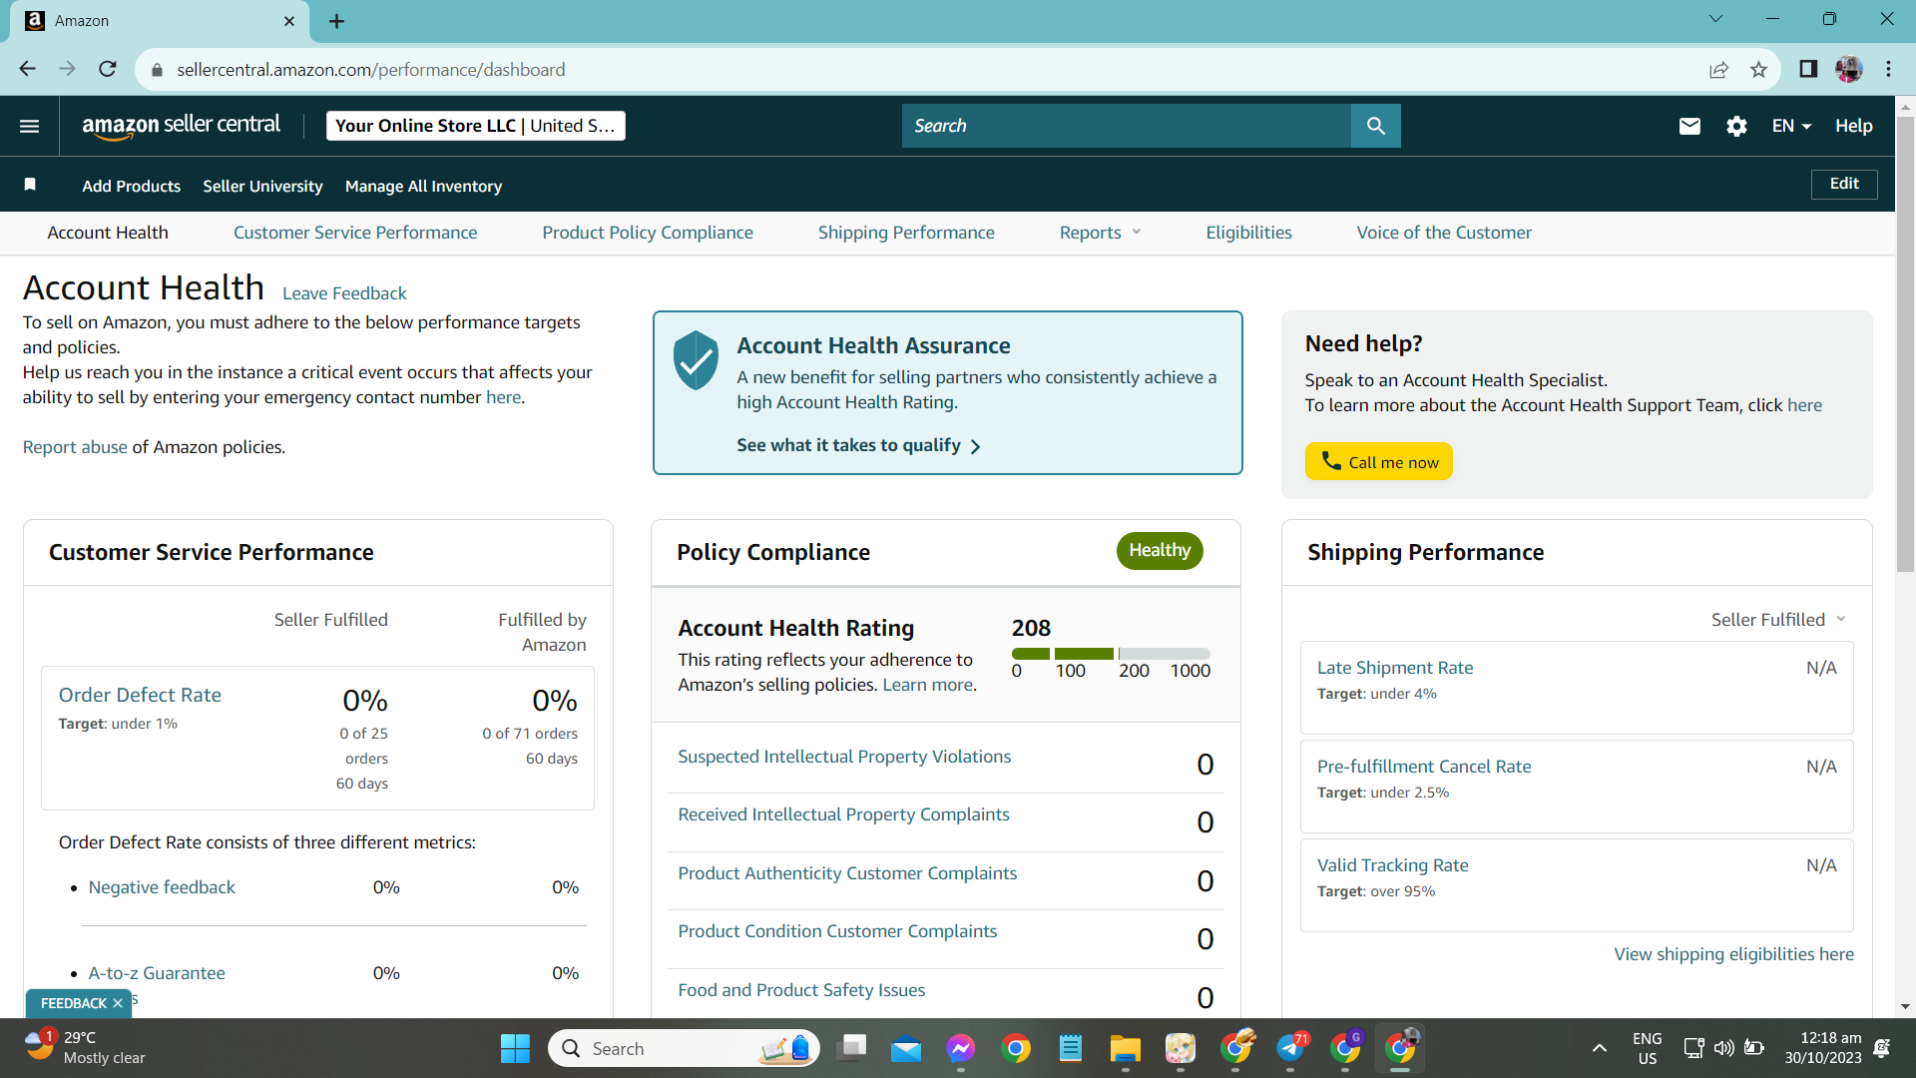Close the FEEDBACK widget with X
This screenshot has height=1078, width=1916.
point(118,1003)
